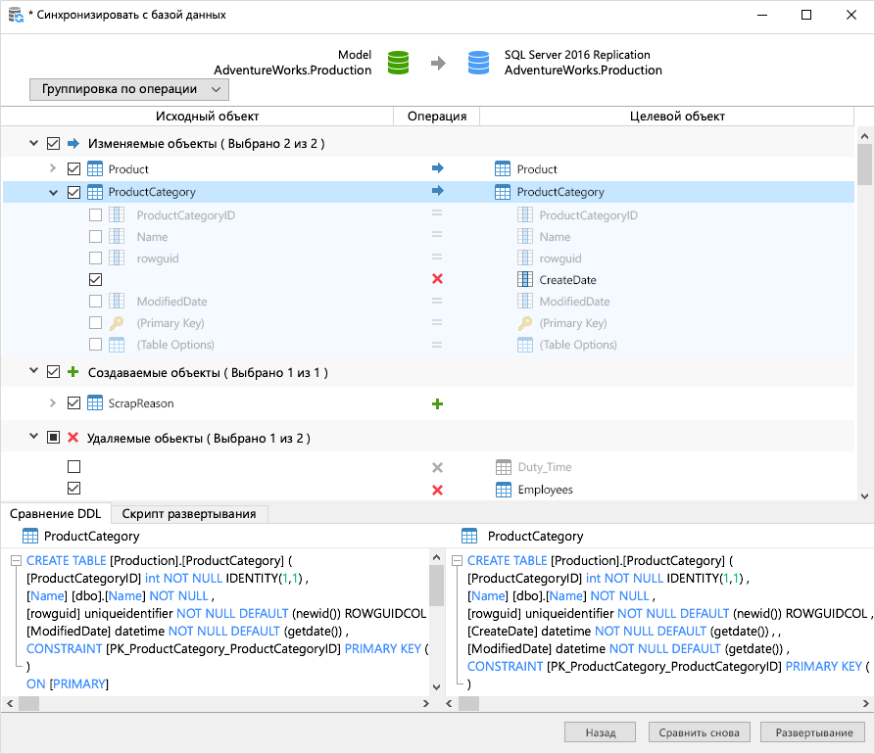Click the blue SQL Server database icon

click(x=478, y=63)
